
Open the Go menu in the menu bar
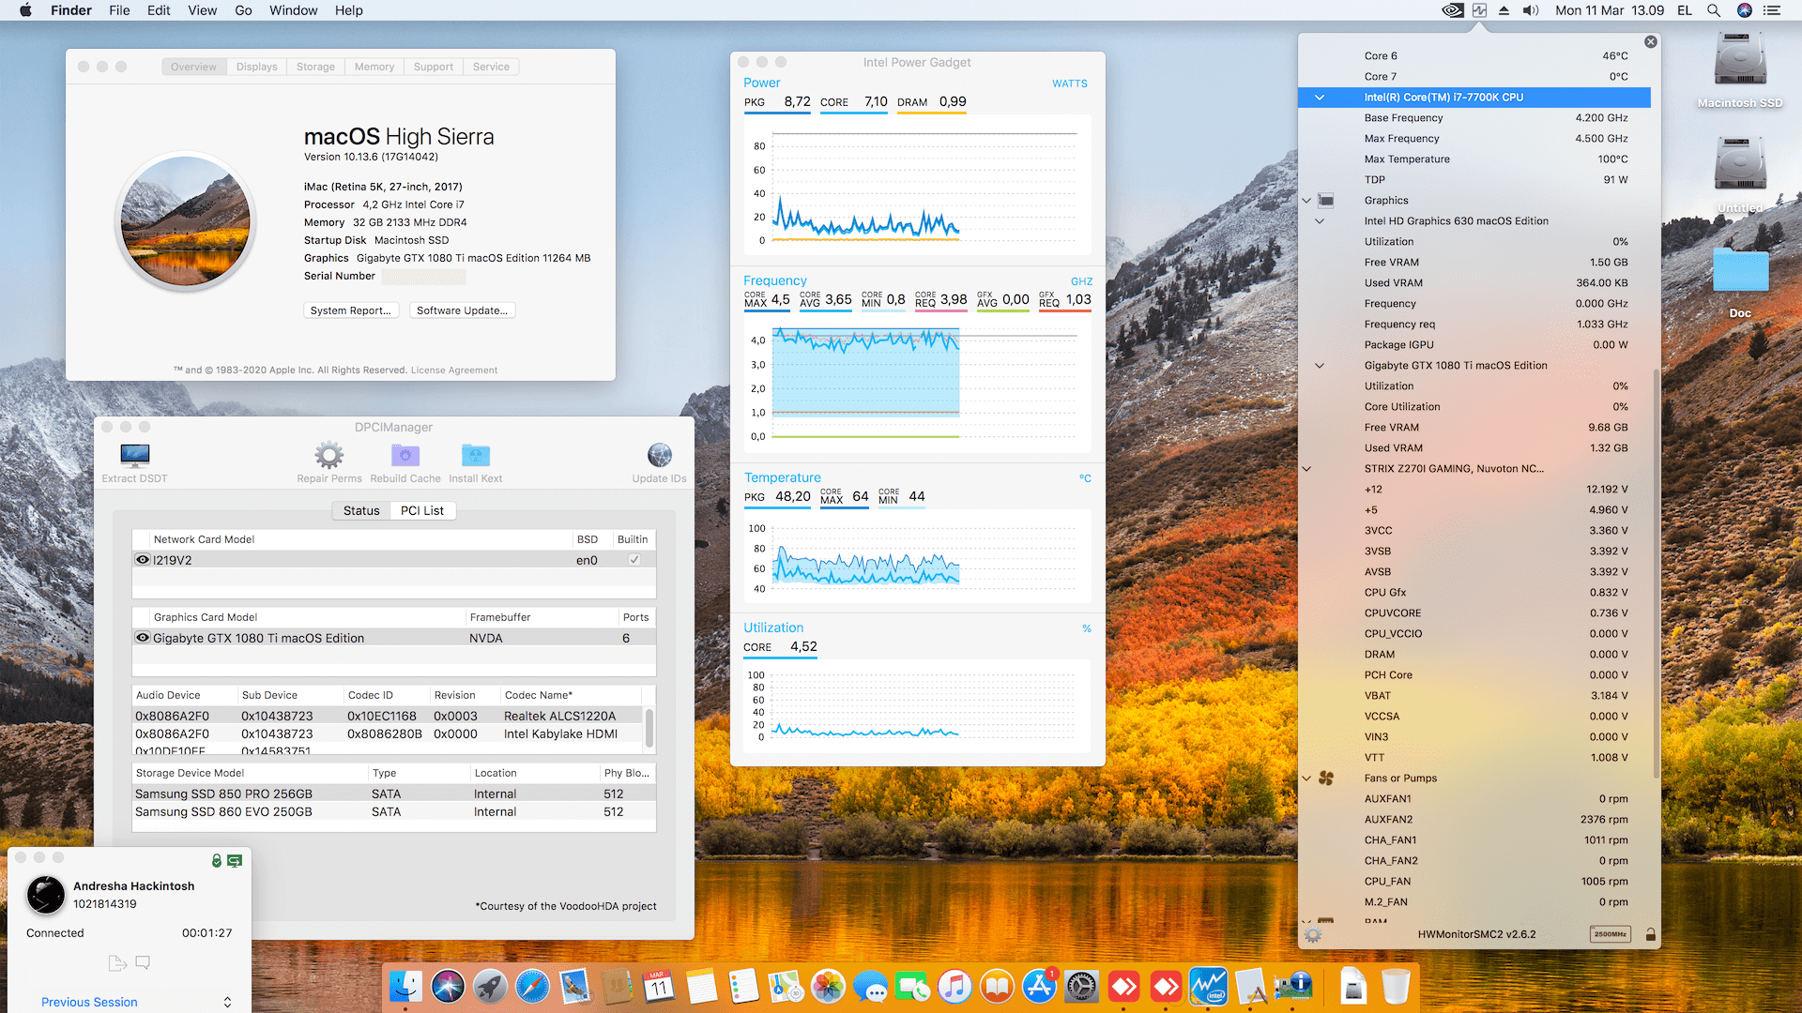pyautogui.click(x=243, y=10)
